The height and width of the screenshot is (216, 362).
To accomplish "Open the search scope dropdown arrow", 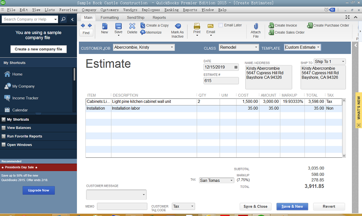I will coord(56,19).
